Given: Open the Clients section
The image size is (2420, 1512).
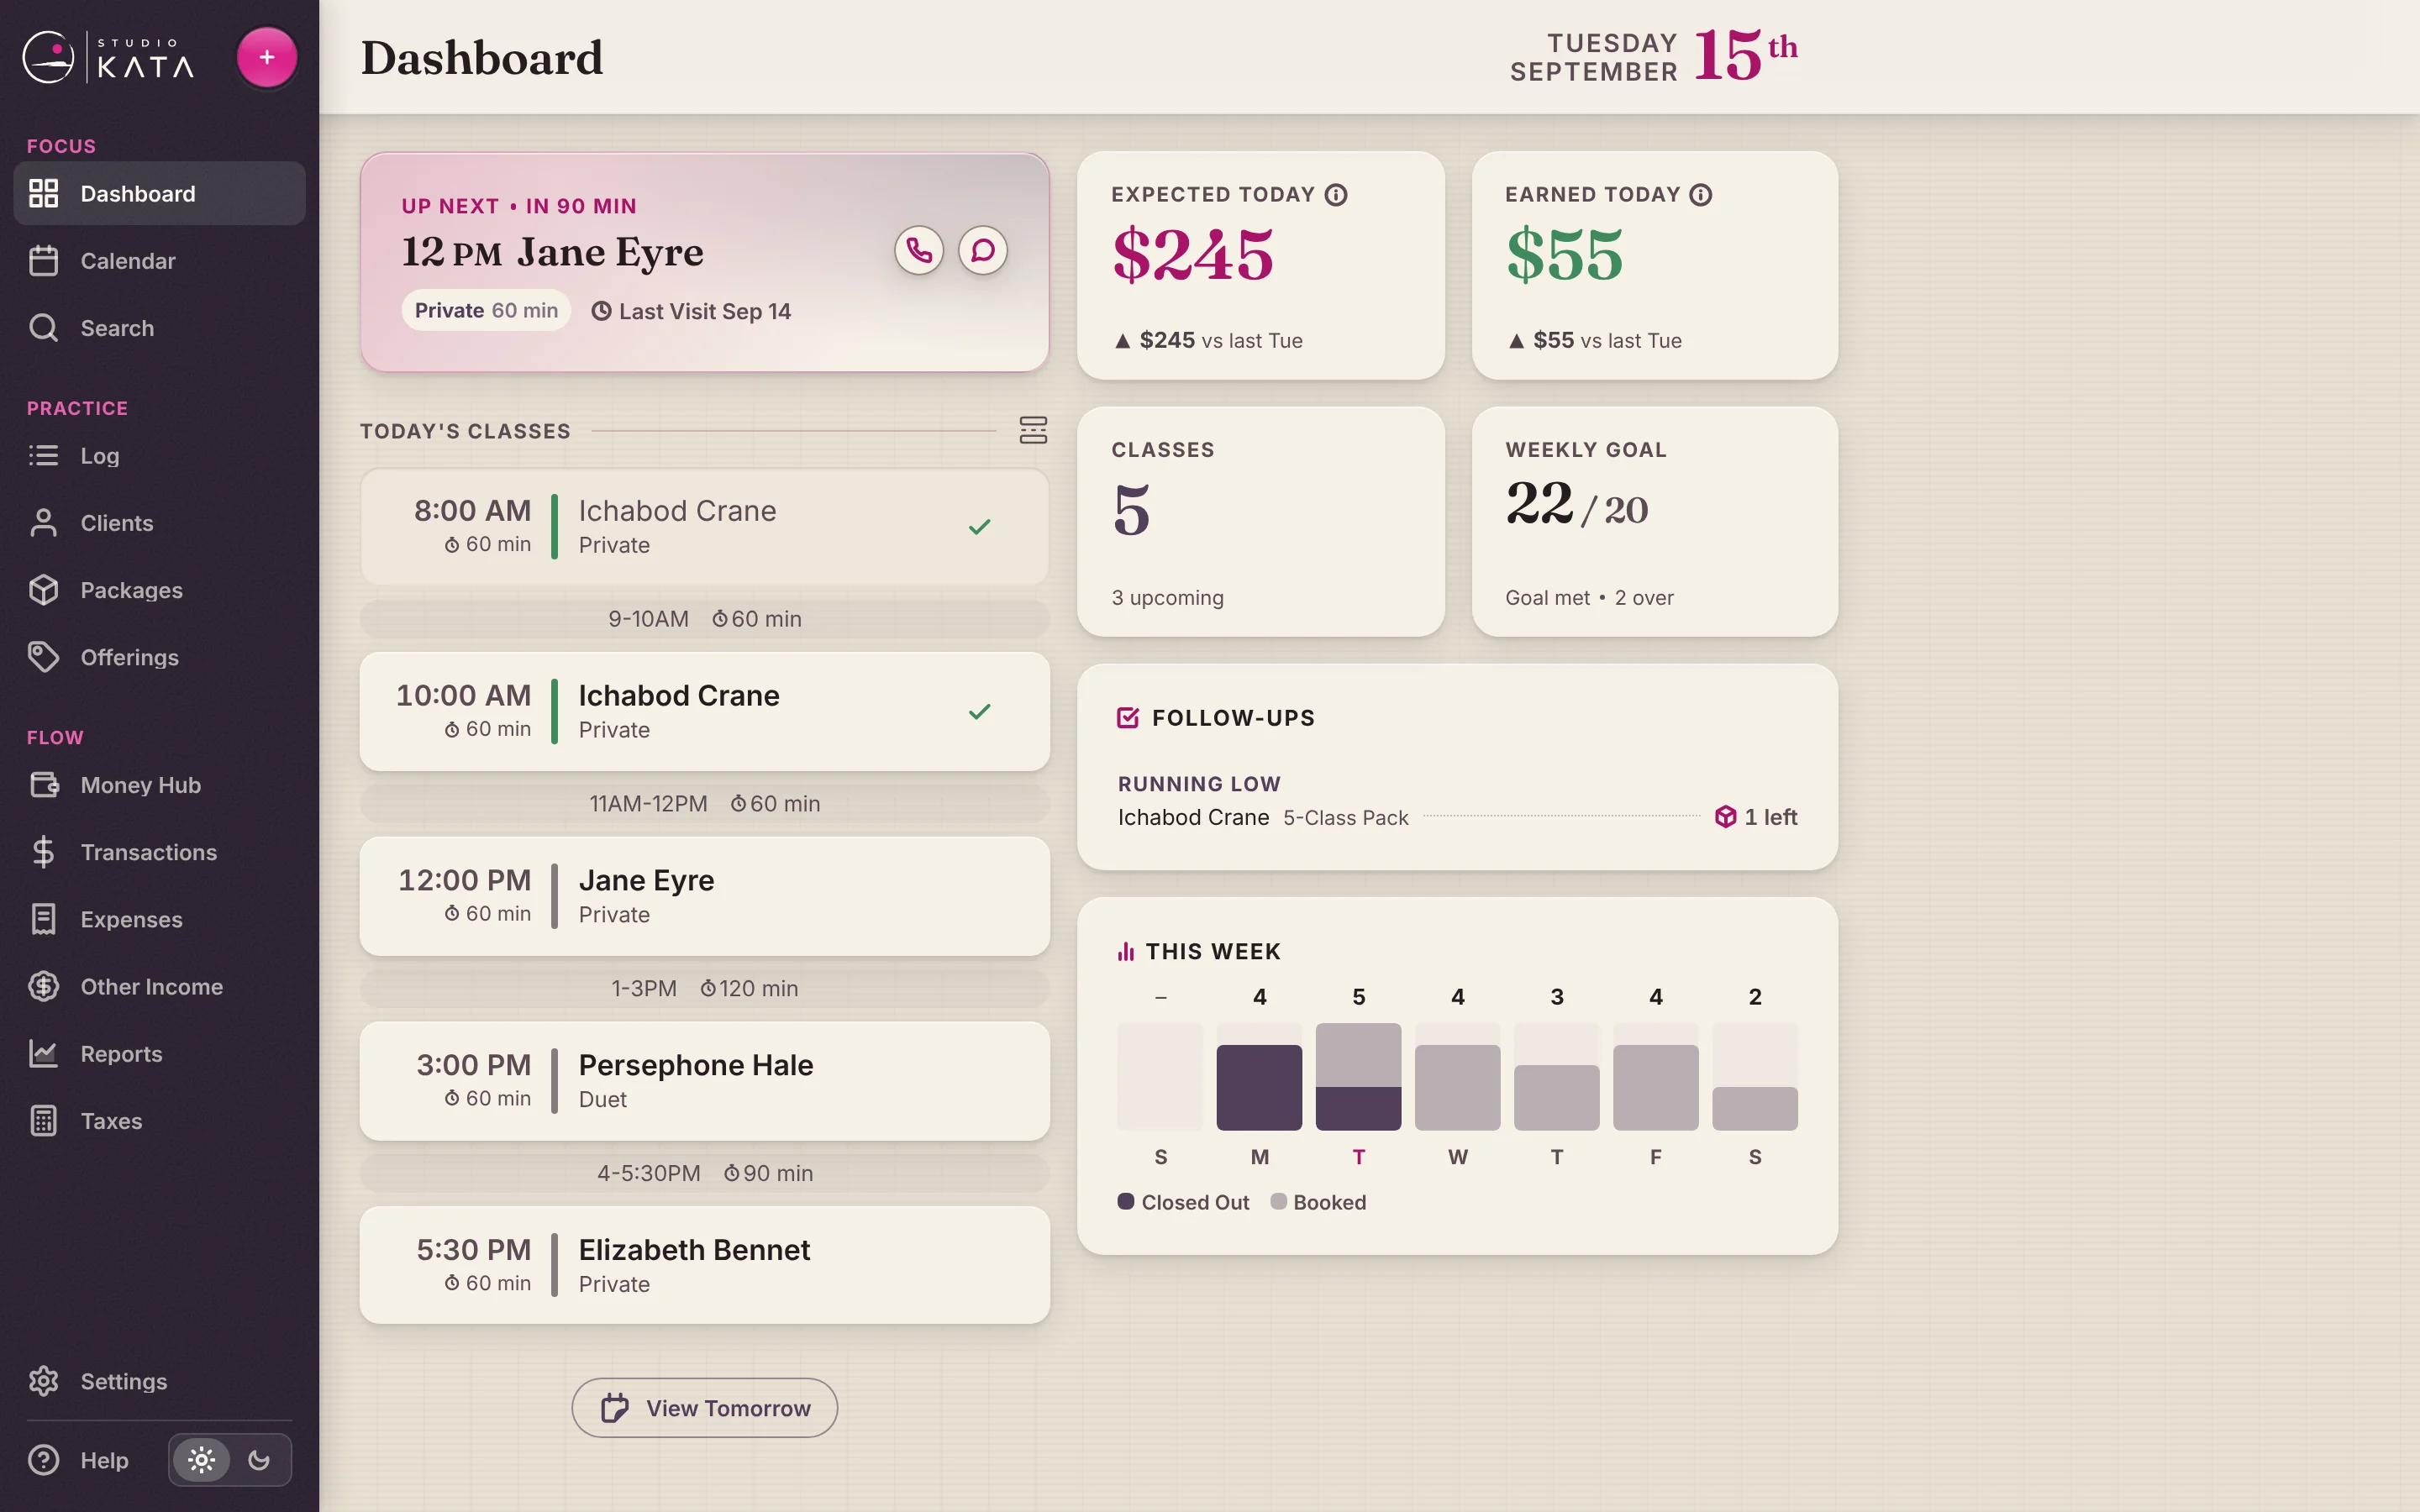Looking at the screenshot, I should 159,523.
